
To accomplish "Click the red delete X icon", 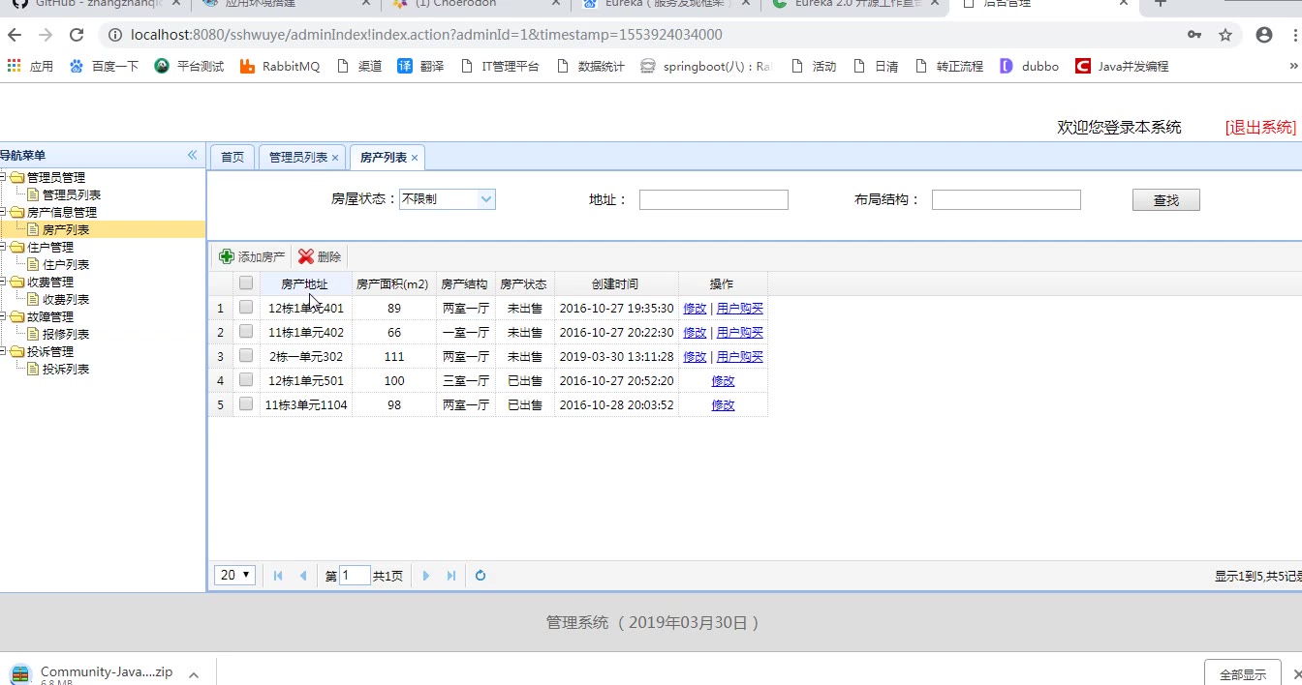I will coord(306,256).
